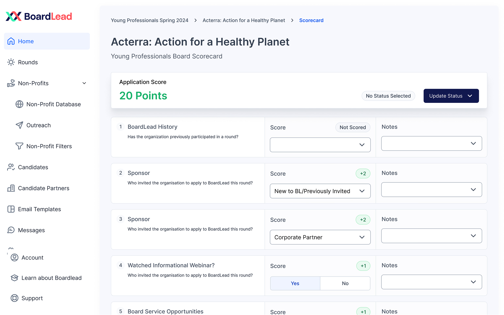Click the Outreach paper plane icon
Image resolution: width=504 pixels, height=315 pixels.
20,125
